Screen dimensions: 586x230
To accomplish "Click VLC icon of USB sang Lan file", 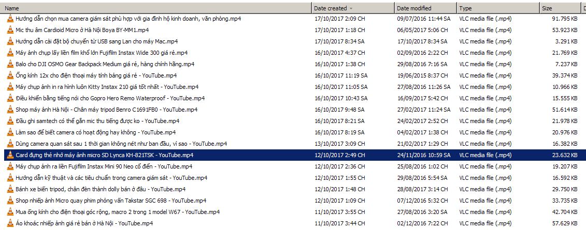I will pyautogui.click(x=10, y=41).
